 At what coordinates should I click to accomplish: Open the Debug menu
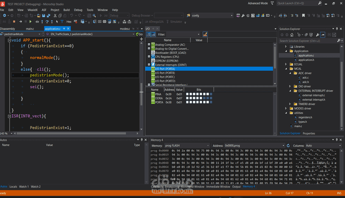pyautogui.click(x=78, y=10)
